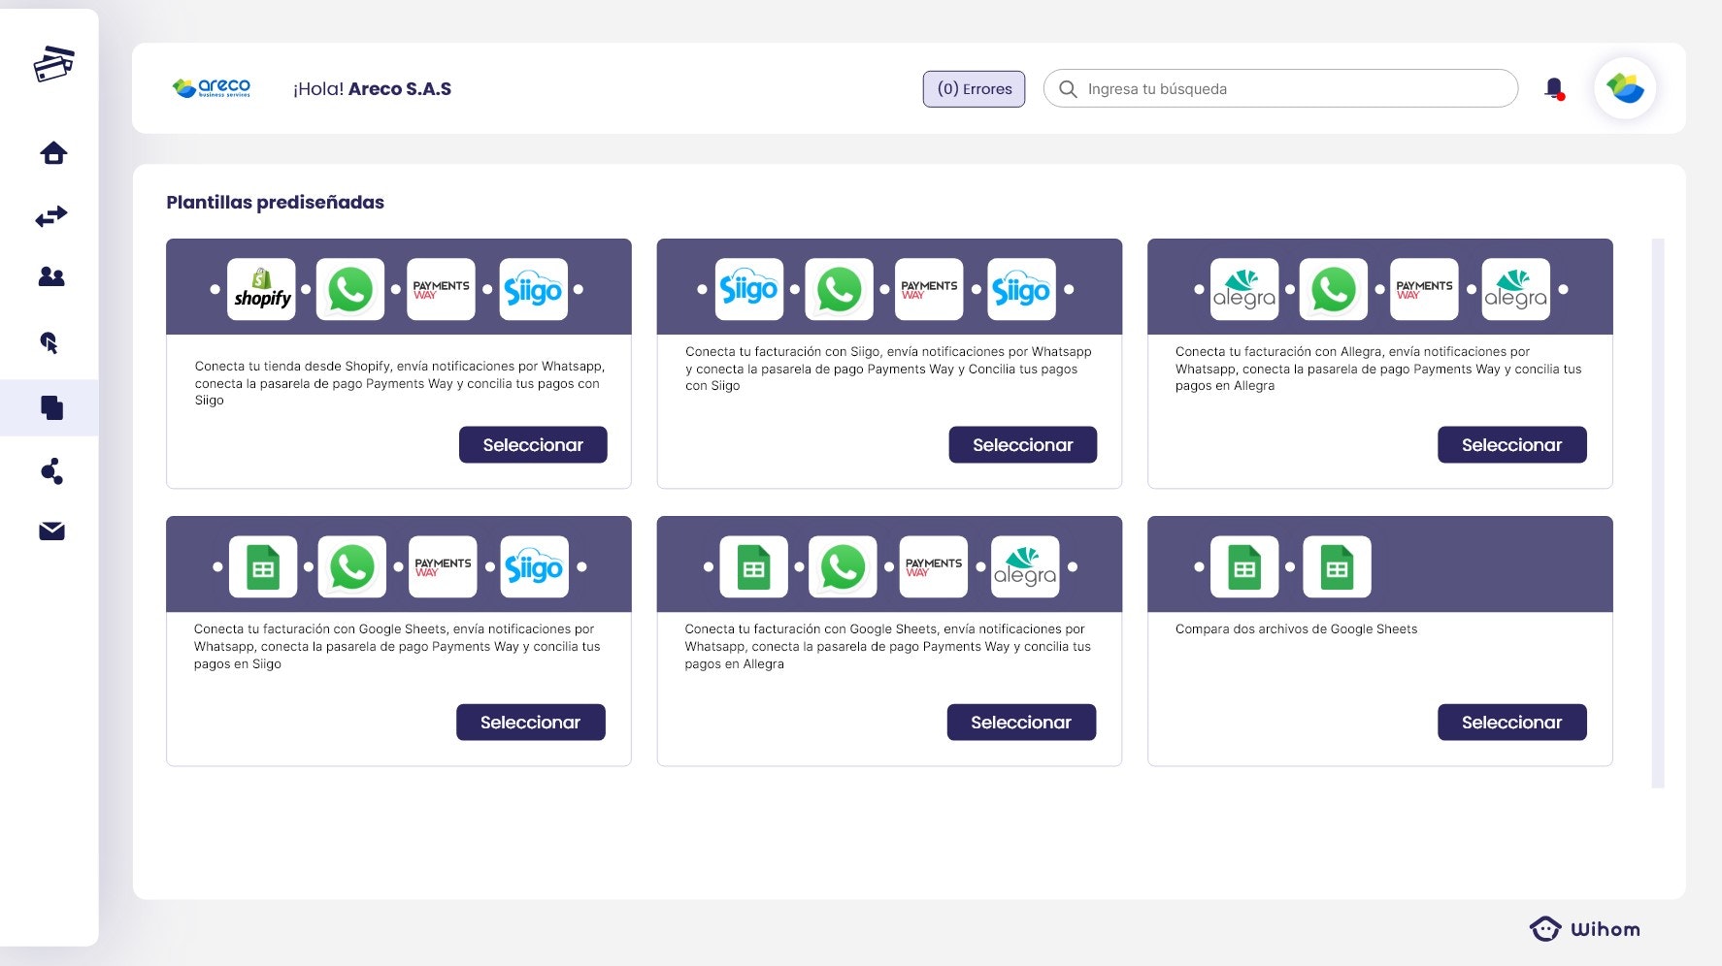Open the mail envelope icon in sidebar
This screenshot has width=1722, height=966.
[51, 531]
